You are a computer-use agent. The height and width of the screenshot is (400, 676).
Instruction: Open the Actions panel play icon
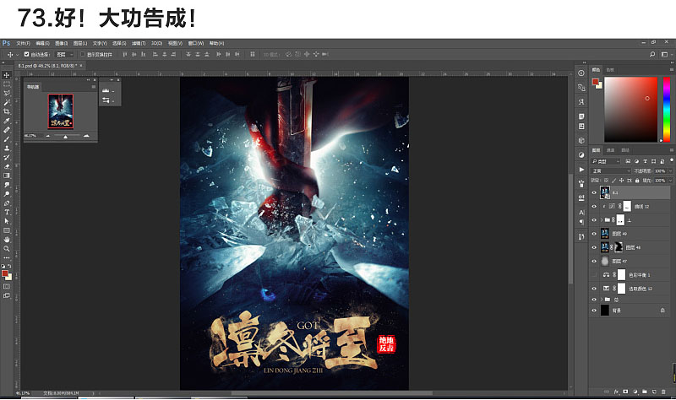coord(581,170)
